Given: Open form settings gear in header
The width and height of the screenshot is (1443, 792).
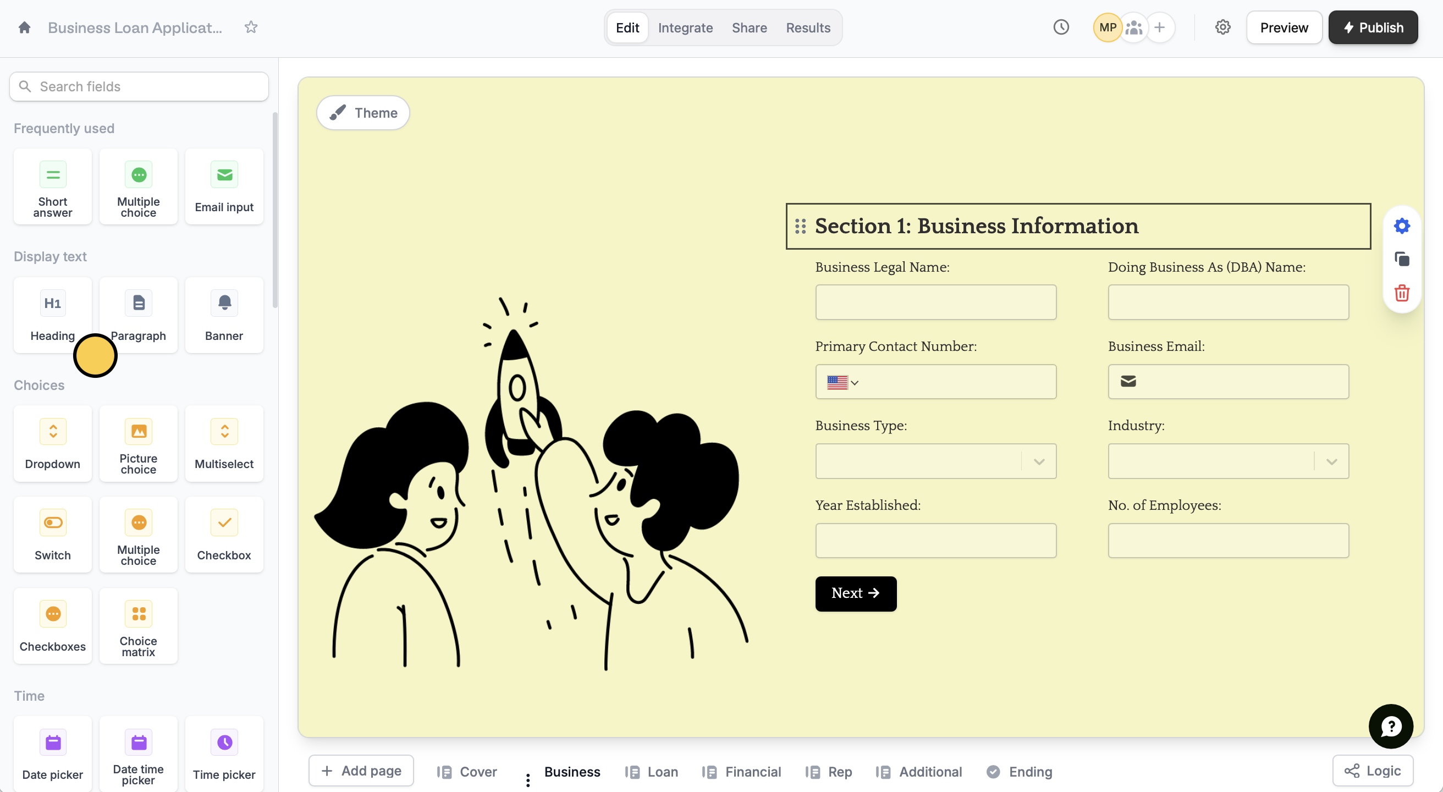Looking at the screenshot, I should 1222,28.
